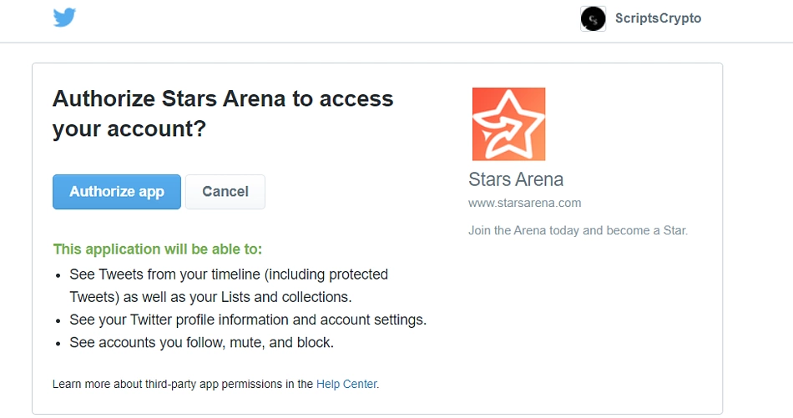
Task: Click the bullet before 'See accounts you follow'
Action: coord(58,344)
